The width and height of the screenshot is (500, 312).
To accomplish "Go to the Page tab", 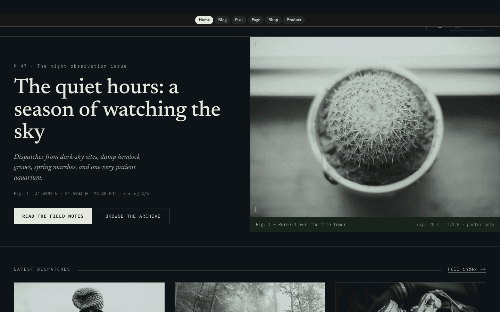I will point(256,20).
